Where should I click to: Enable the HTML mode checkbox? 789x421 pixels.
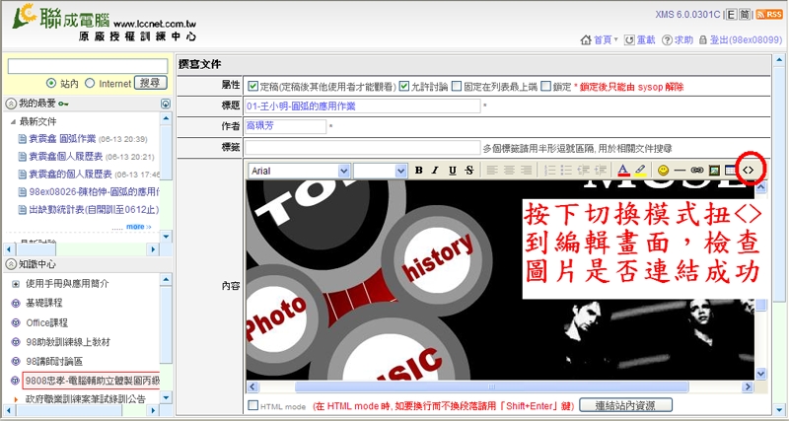click(x=253, y=405)
